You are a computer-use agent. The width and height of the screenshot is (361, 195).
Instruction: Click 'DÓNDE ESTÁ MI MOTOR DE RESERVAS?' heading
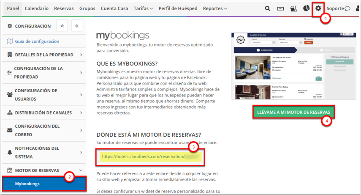[149, 135]
